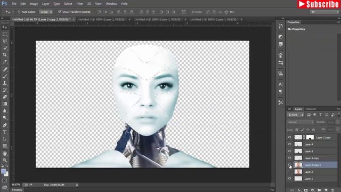The width and height of the screenshot is (341, 192).
Task: Open the layer filter Kind dropdown
Action: (295, 115)
